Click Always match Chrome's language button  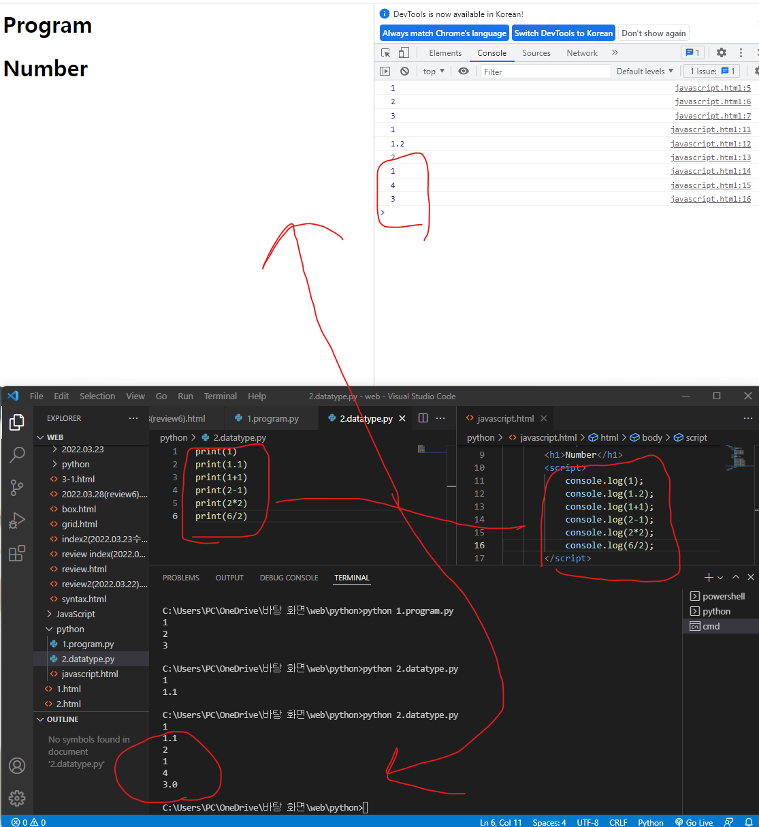(x=445, y=33)
